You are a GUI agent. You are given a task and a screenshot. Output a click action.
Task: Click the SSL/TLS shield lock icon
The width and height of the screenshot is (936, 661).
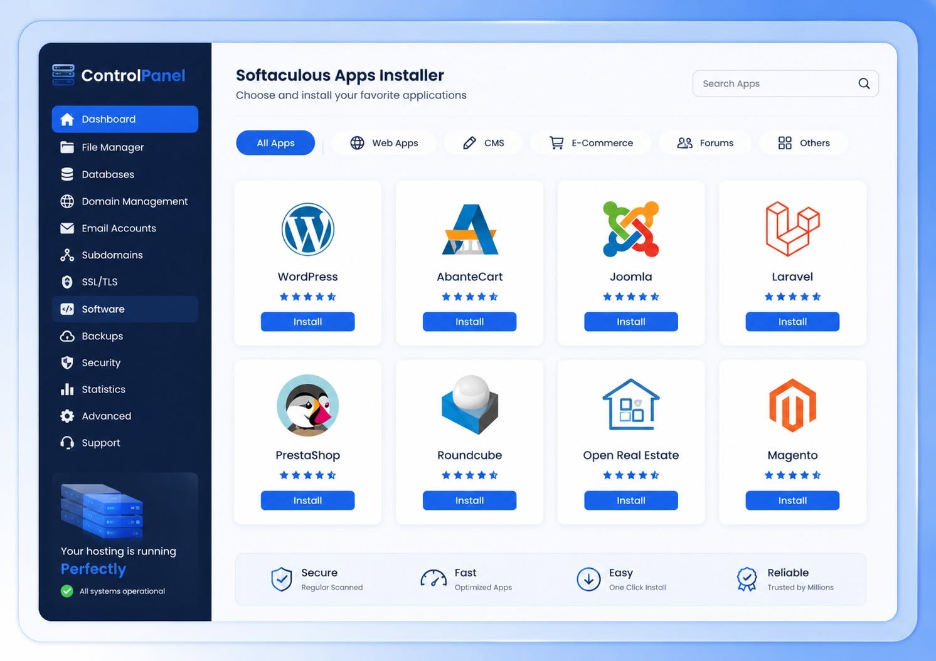pos(67,282)
